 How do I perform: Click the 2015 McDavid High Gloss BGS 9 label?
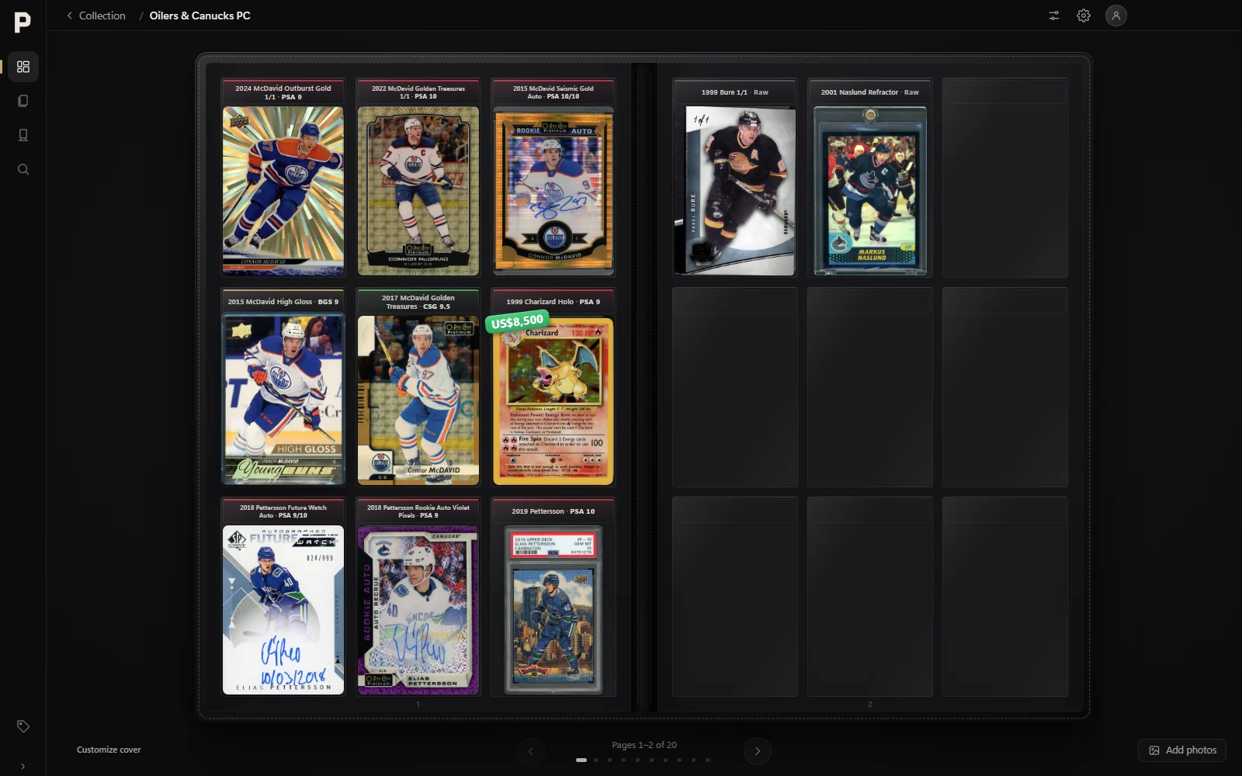(x=283, y=302)
